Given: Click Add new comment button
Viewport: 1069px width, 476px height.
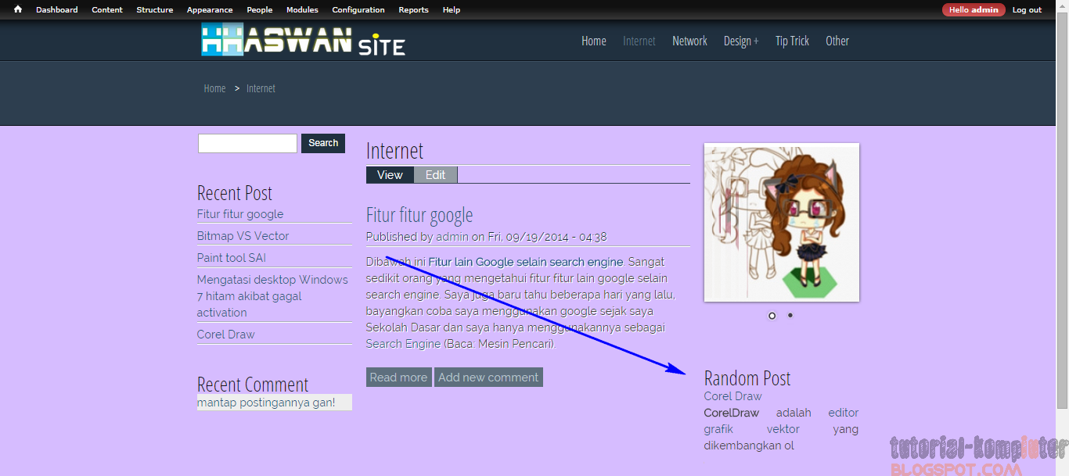Looking at the screenshot, I should [488, 378].
